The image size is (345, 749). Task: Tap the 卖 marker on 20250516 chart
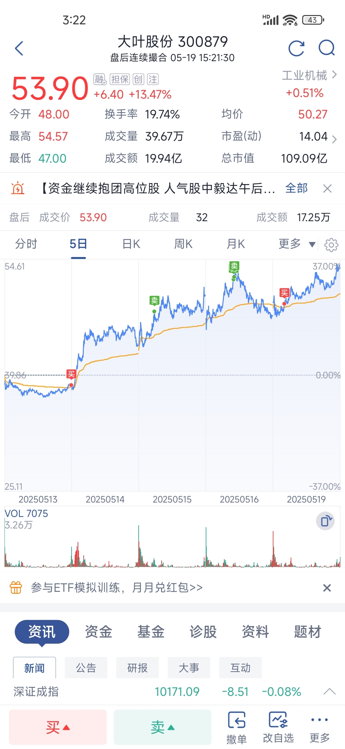(x=234, y=266)
